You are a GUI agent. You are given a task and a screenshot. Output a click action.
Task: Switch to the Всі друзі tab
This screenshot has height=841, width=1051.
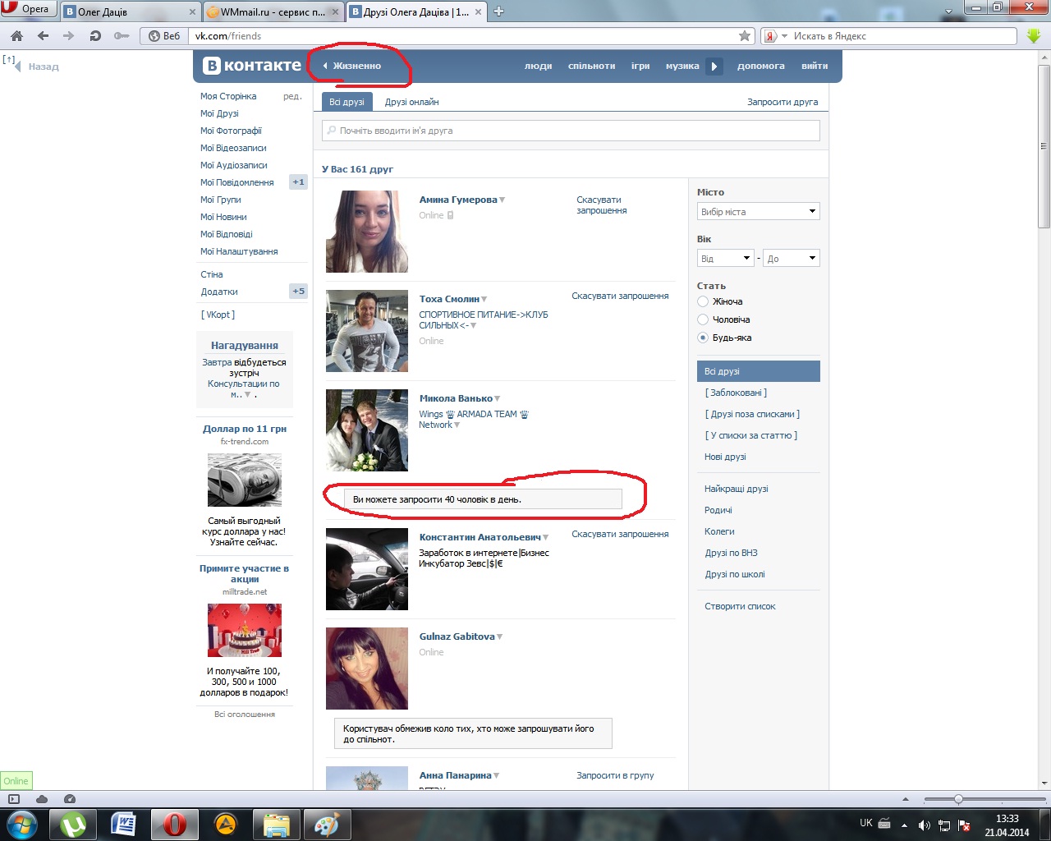click(x=347, y=102)
